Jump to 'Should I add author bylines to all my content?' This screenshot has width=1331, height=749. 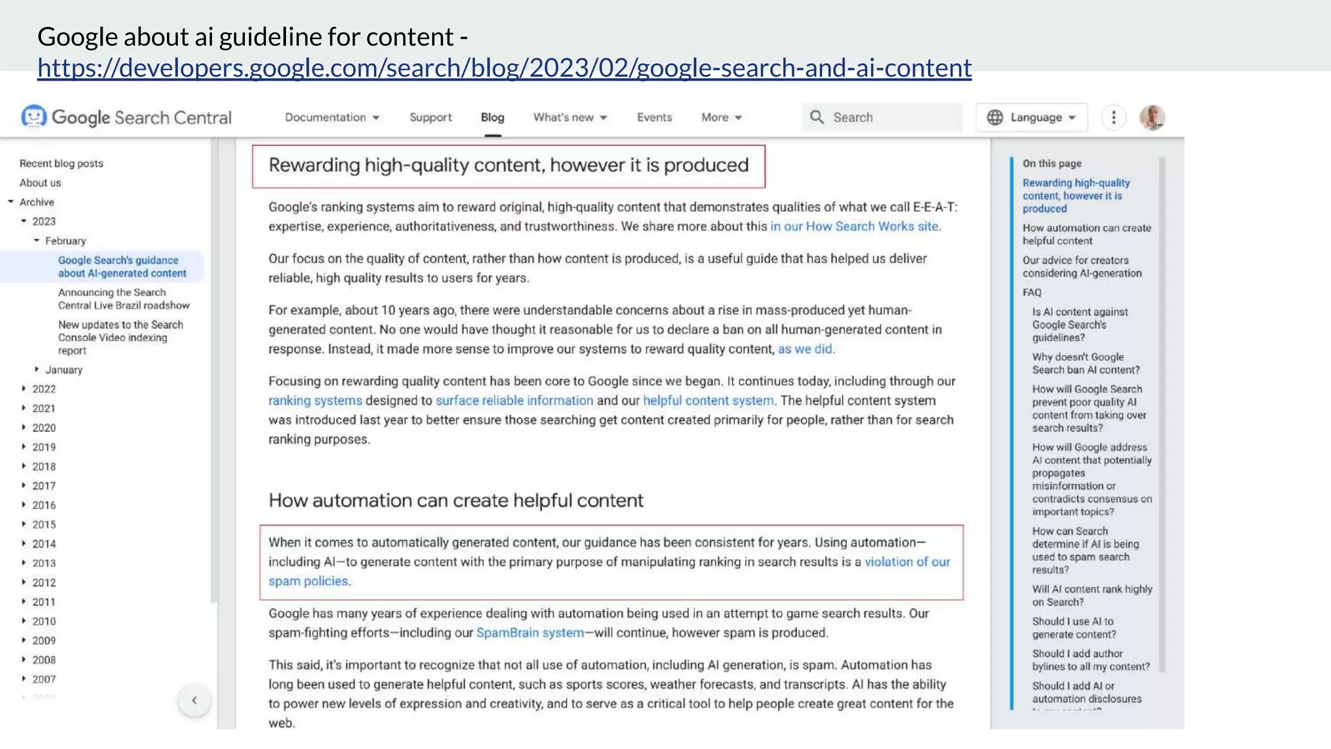tap(1091, 660)
